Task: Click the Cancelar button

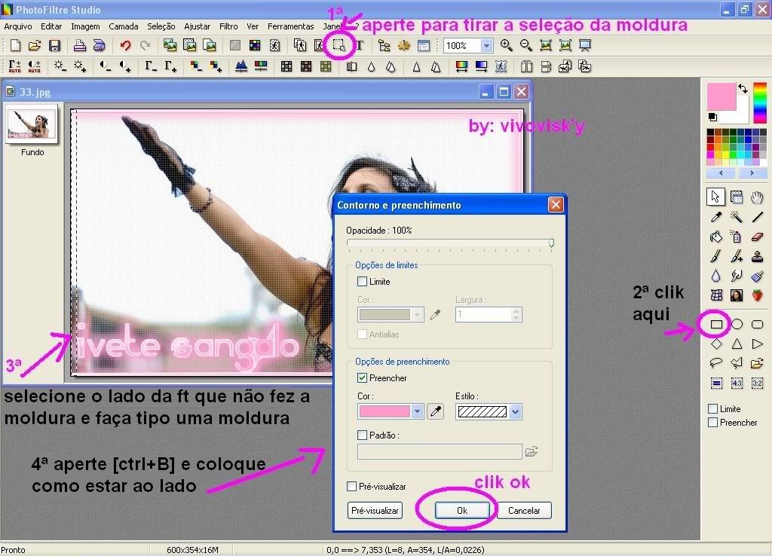Action: [524, 511]
